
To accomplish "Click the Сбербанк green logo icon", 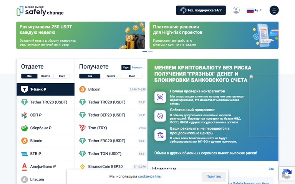I will coord(25,128).
